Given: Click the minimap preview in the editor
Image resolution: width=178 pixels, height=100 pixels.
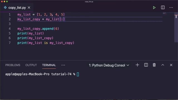Looking at the screenshot, I should point(165,13).
